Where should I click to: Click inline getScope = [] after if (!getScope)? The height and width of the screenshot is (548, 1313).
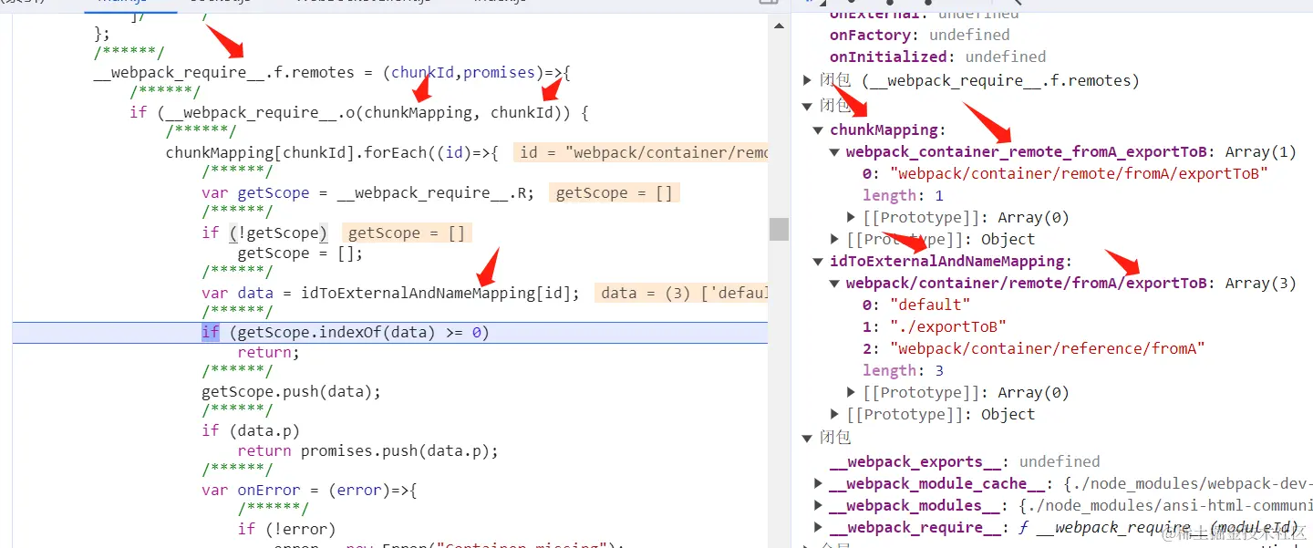pos(407,233)
